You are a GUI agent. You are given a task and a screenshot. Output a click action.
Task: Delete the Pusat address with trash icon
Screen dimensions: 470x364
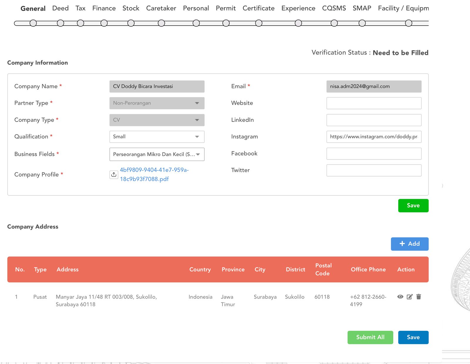[419, 297]
